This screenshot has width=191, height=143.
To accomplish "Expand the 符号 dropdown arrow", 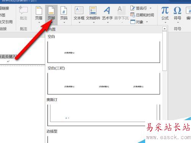I will pos(178,22).
